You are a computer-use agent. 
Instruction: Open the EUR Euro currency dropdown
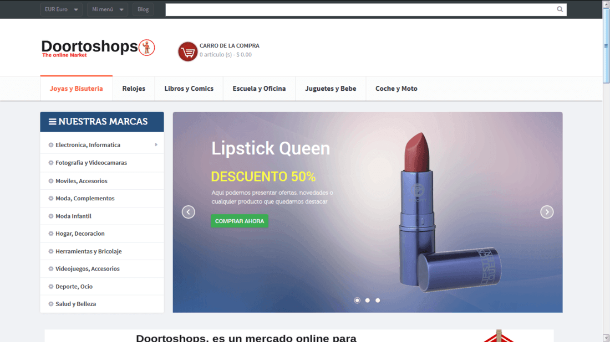pyautogui.click(x=61, y=9)
